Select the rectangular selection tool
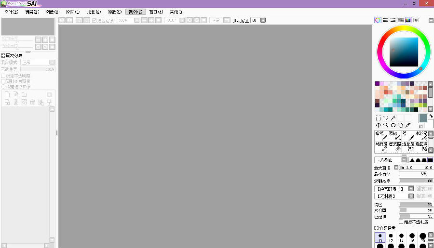 point(379,118)
